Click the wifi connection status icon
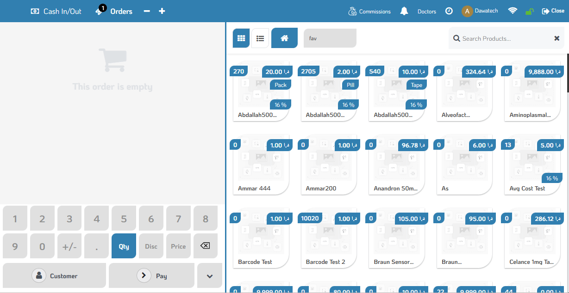 pyautogui.click(x=513, y=11)
